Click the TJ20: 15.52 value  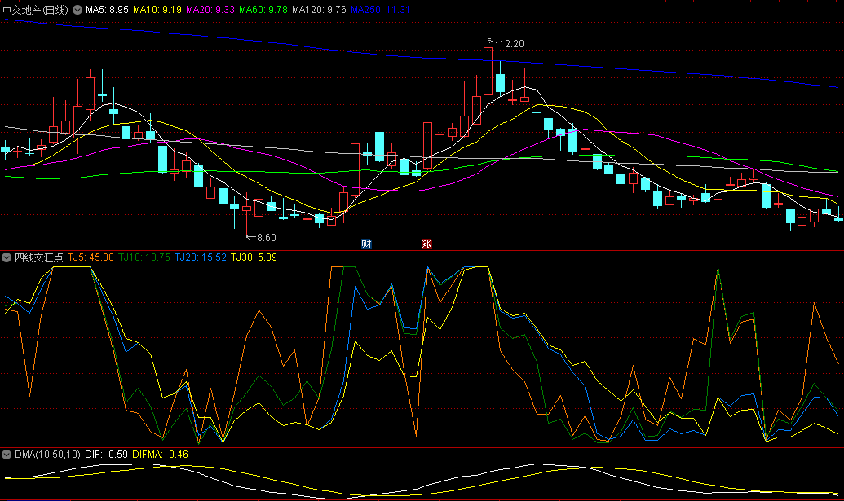[x=201, y=257]
